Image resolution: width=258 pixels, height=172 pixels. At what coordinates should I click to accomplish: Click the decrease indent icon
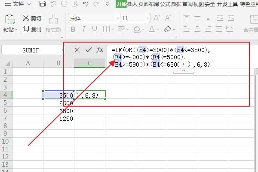click(x=220, y=18)
